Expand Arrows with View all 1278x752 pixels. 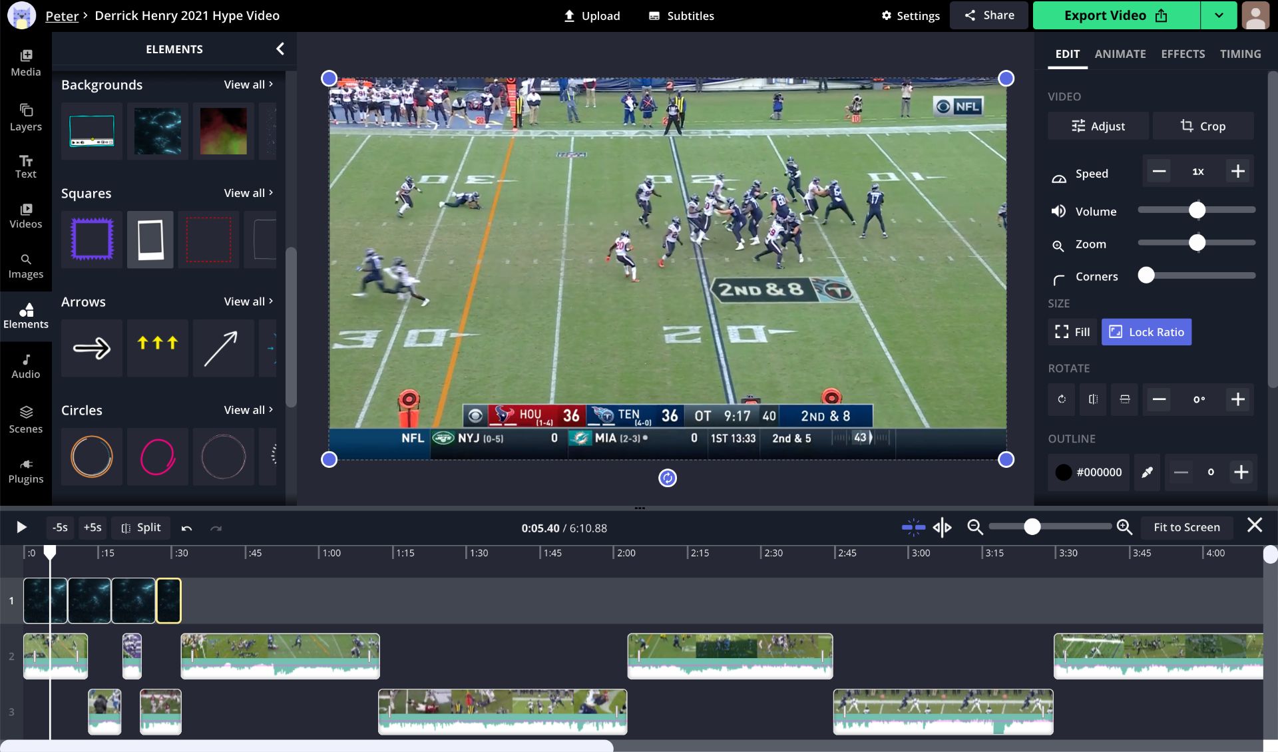click(248, 301)
